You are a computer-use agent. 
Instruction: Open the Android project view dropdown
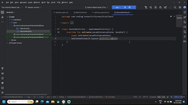[x=11, y=12]
